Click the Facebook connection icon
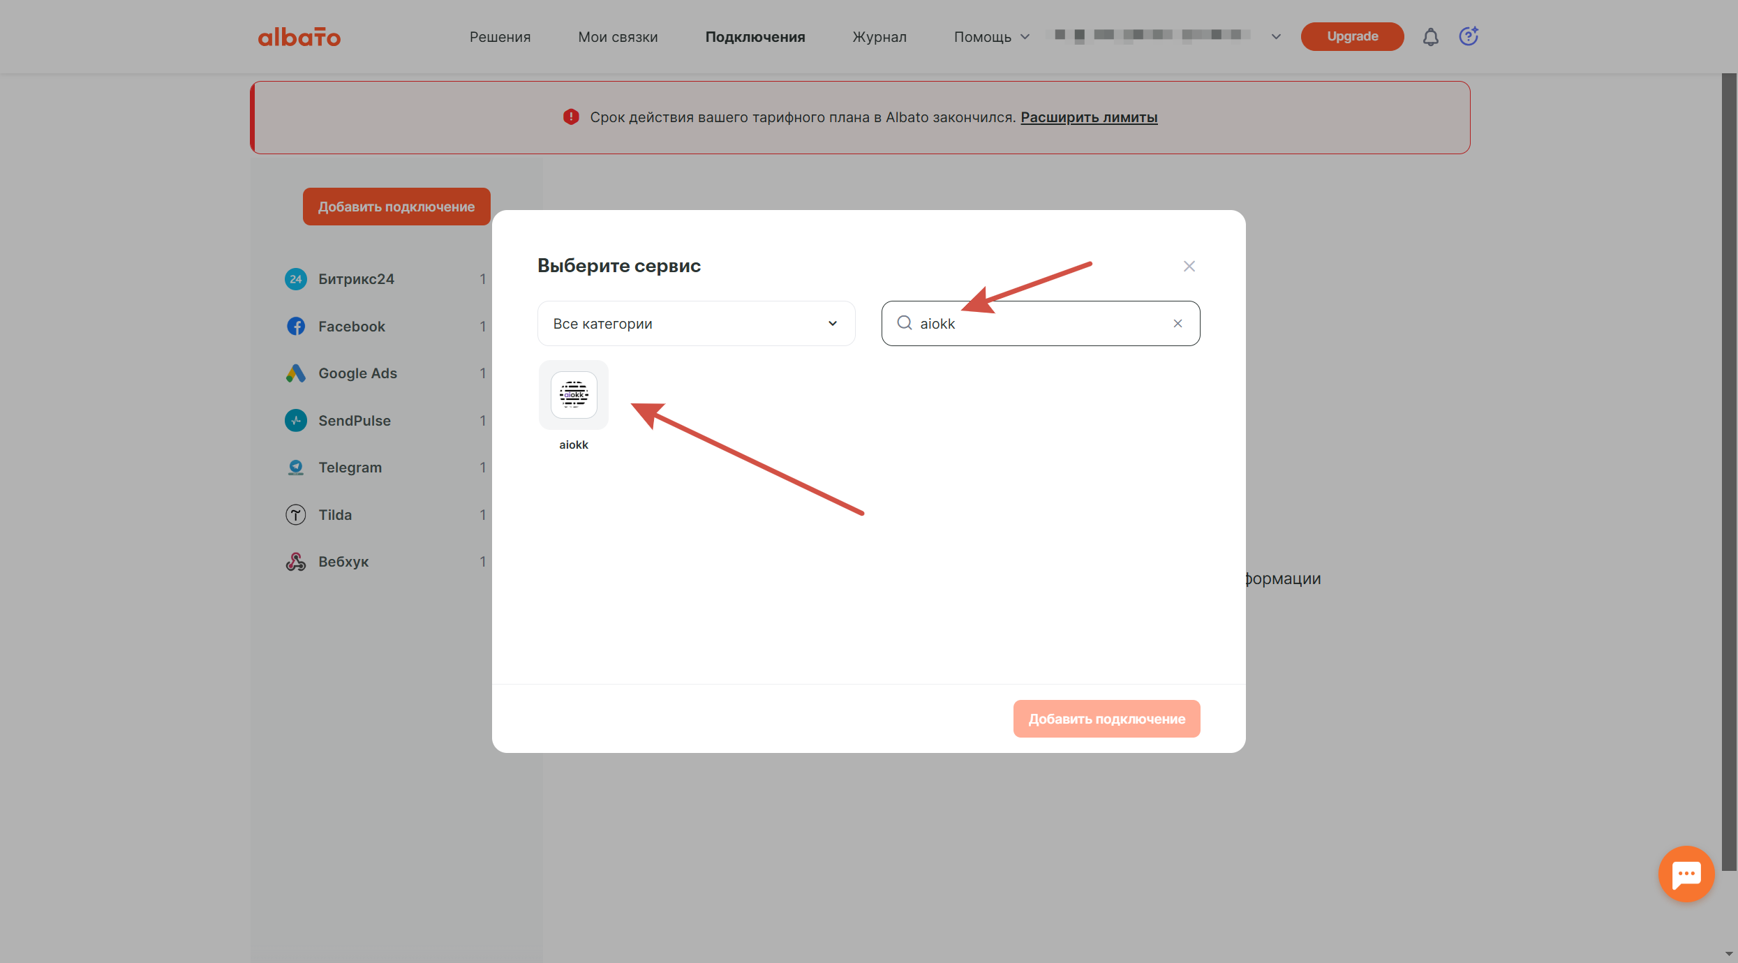This screenshot has width=1738, height=963. click(296, 327)
